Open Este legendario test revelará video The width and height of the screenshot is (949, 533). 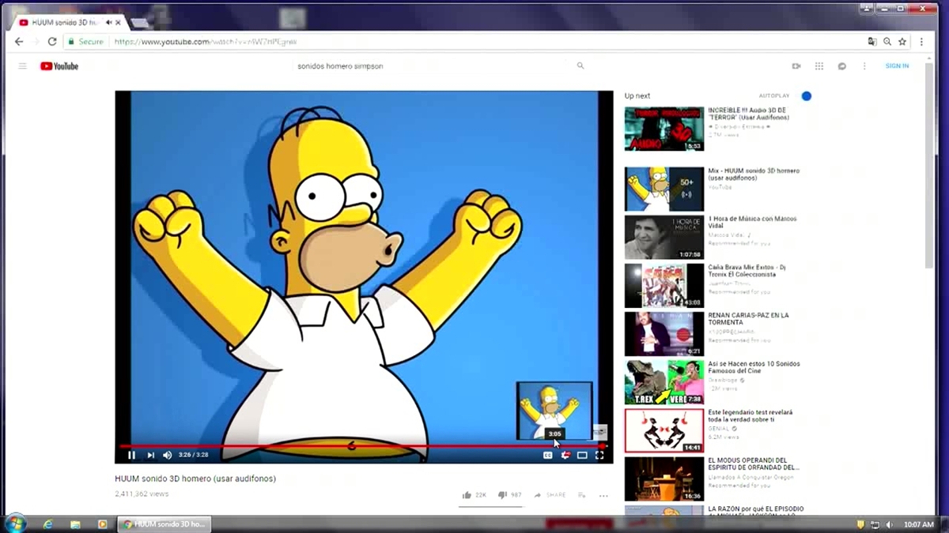(x=664, y=430)
